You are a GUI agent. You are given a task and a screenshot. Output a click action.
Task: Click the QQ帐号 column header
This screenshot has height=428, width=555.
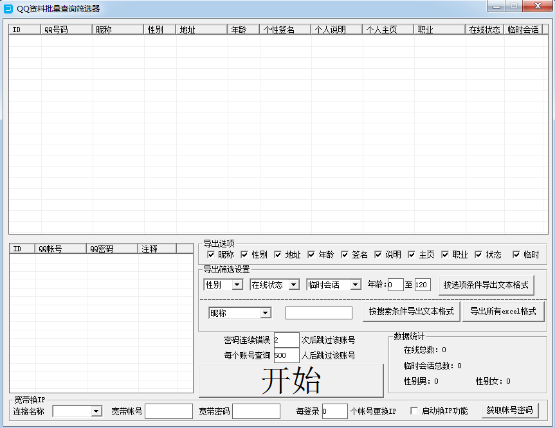click(x=60, y=249)
